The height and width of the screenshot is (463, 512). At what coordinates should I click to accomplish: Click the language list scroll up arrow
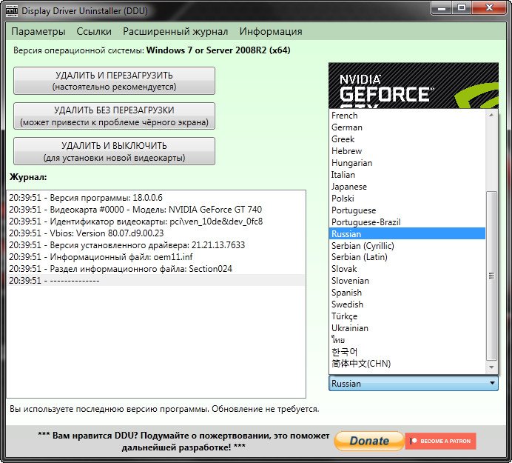click(x=493, y=116)
